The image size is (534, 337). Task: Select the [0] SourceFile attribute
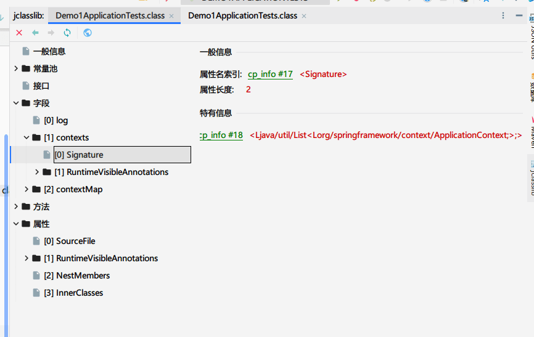pyautogui.click(x=75, y=241)
